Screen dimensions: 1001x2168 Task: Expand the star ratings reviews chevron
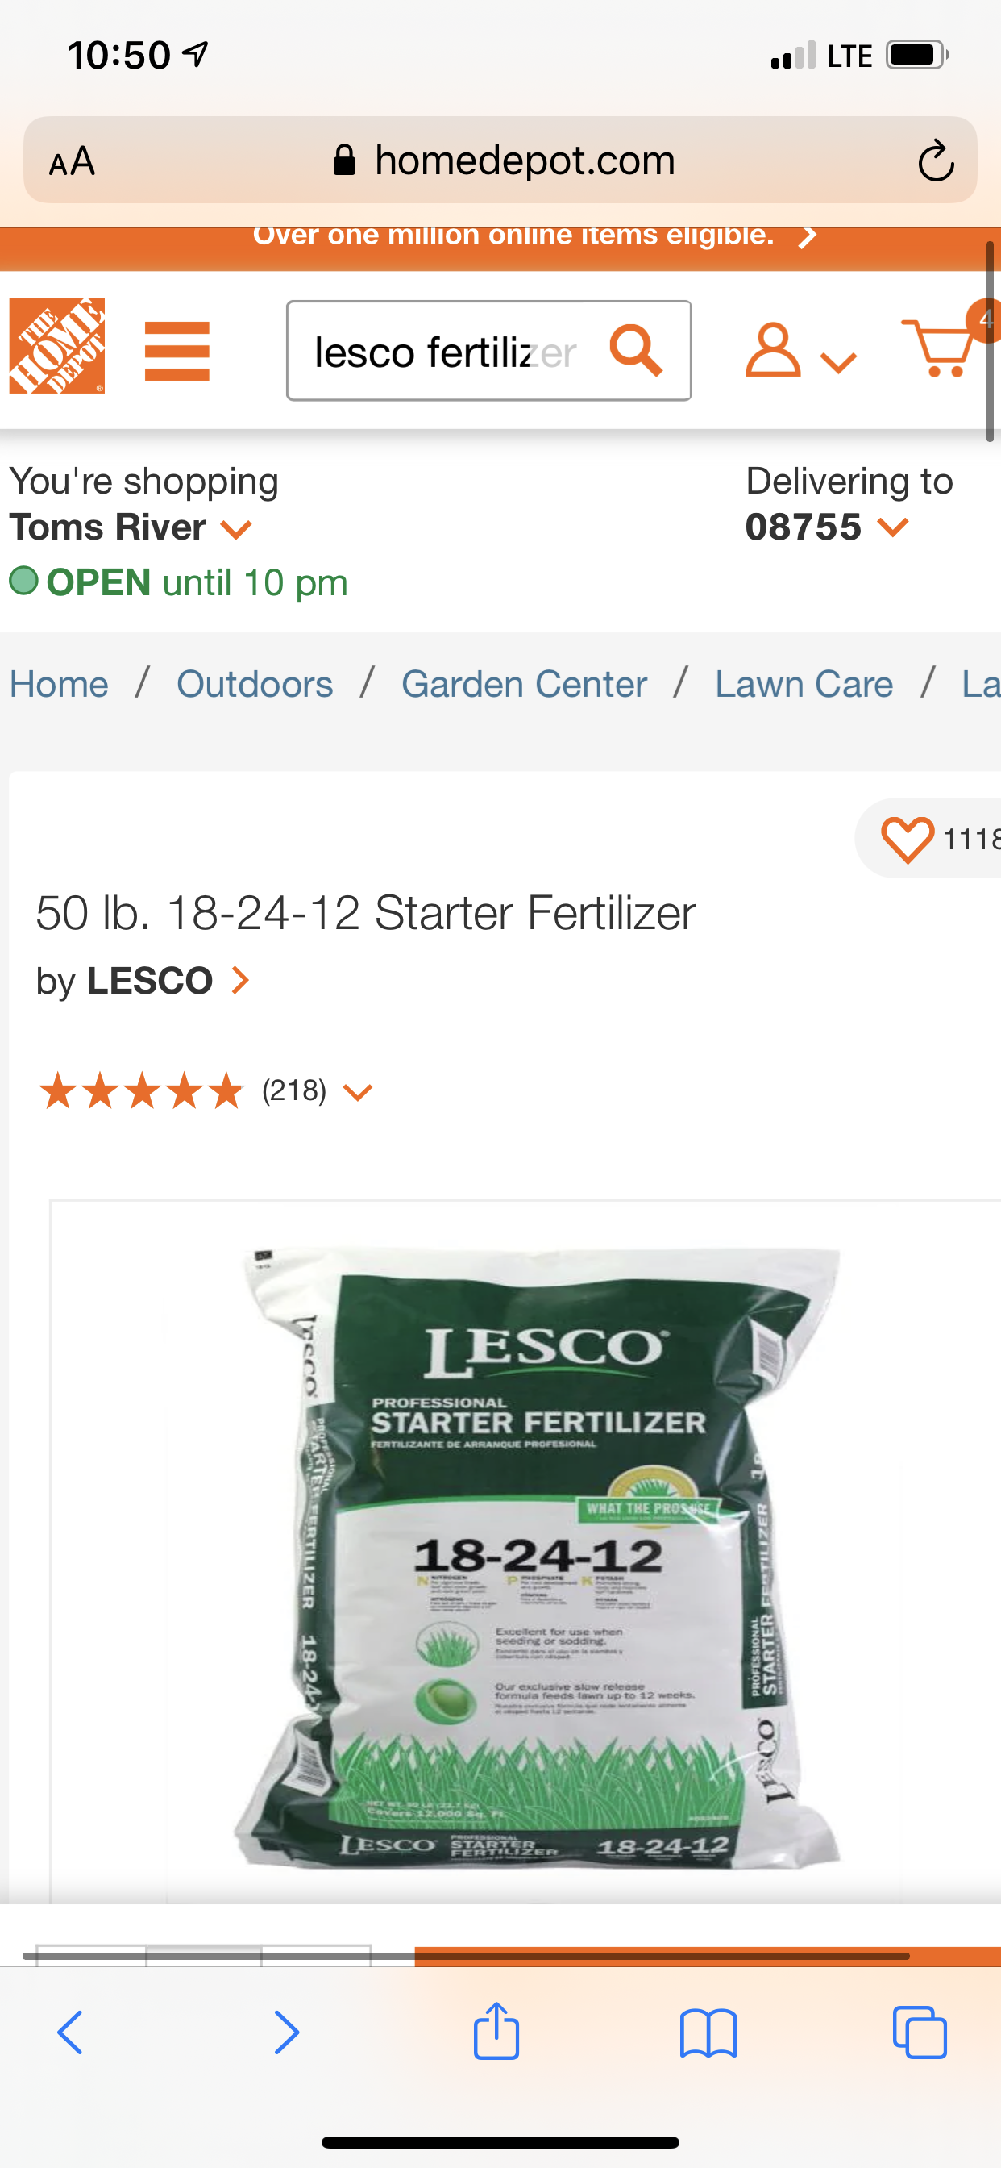click(358, 1092)
